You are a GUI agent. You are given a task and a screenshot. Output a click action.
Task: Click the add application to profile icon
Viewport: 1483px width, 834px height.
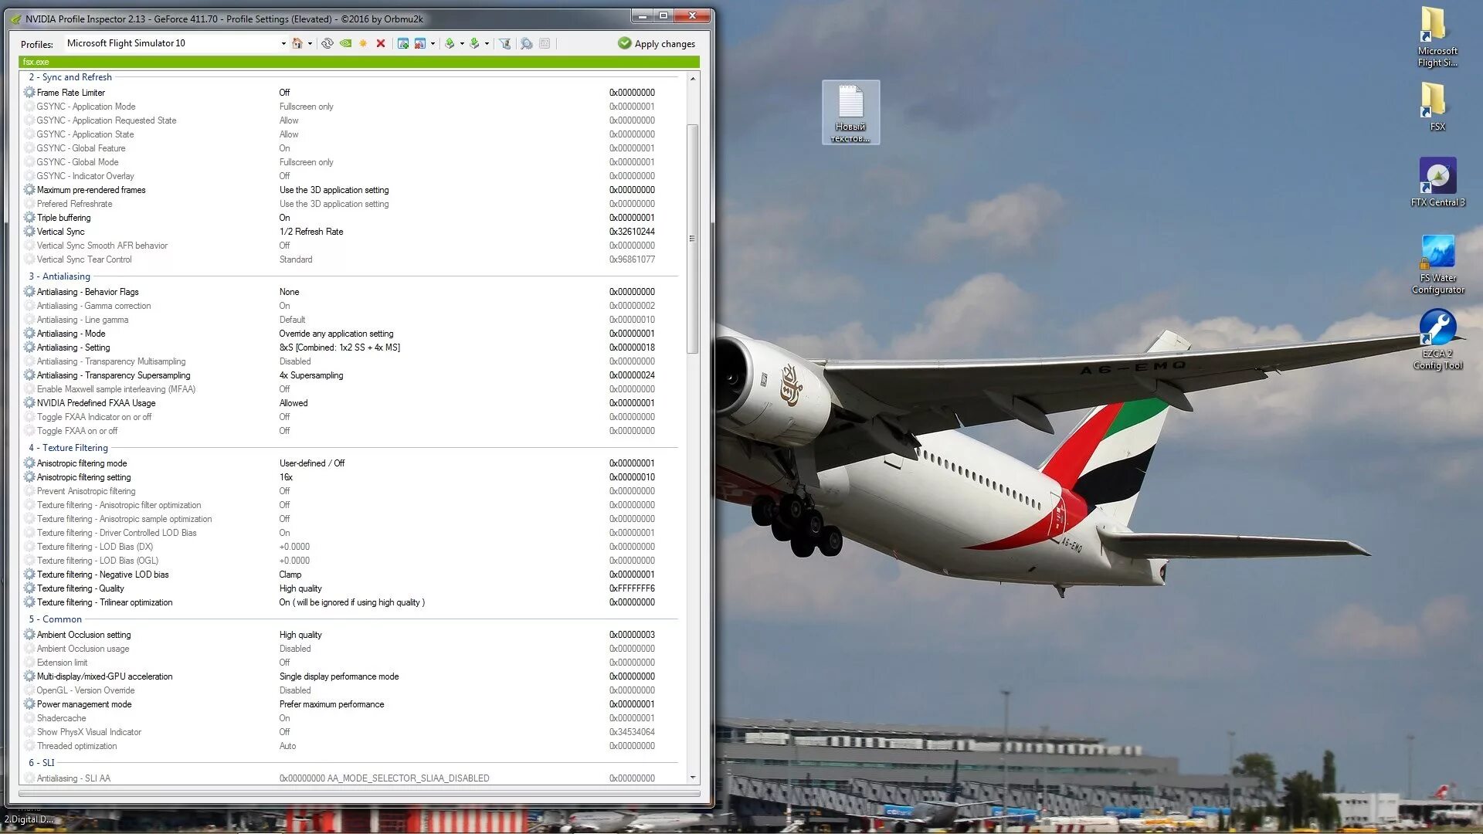pyautogui.click(x=402, y=44)
